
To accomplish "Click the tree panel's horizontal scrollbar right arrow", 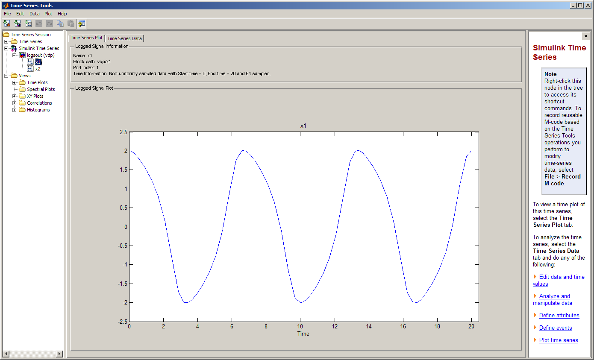I will click(59, 354).
